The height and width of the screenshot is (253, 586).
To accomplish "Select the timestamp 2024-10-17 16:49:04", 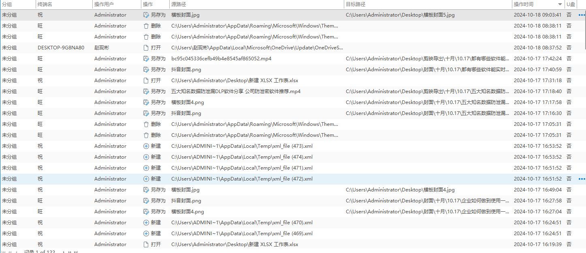I will [x=537, y=190].
